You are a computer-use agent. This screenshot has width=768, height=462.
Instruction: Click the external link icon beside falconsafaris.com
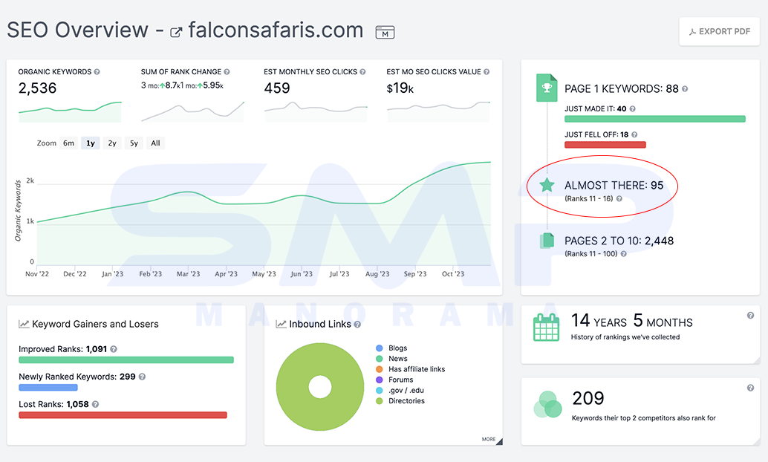tap(176, 33)
